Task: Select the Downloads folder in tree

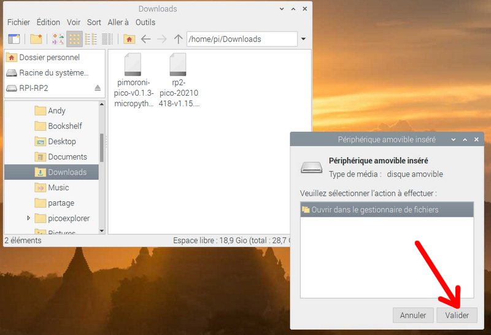Action: [52, 172]
